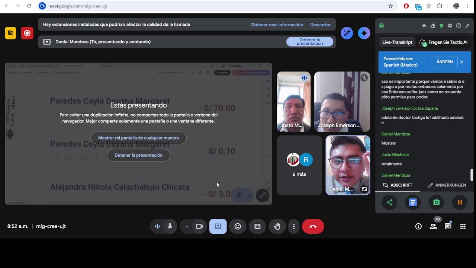Viewport: 476px width, 268px height.
Task: Click 'Obtener más información' link
Action: coord(277,25)
